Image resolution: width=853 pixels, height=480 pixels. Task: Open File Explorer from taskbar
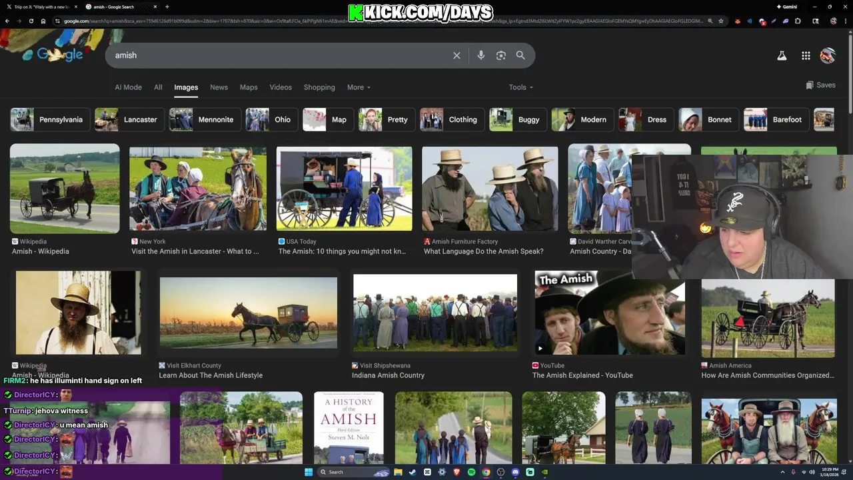(398, 472)
